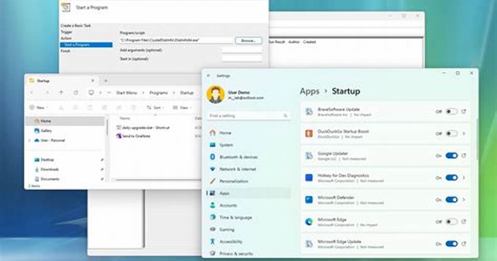The height and width of the screenshot is (261, 497).
Task: Click Startup breadcrumb in address bar
Action: point(187,93)
